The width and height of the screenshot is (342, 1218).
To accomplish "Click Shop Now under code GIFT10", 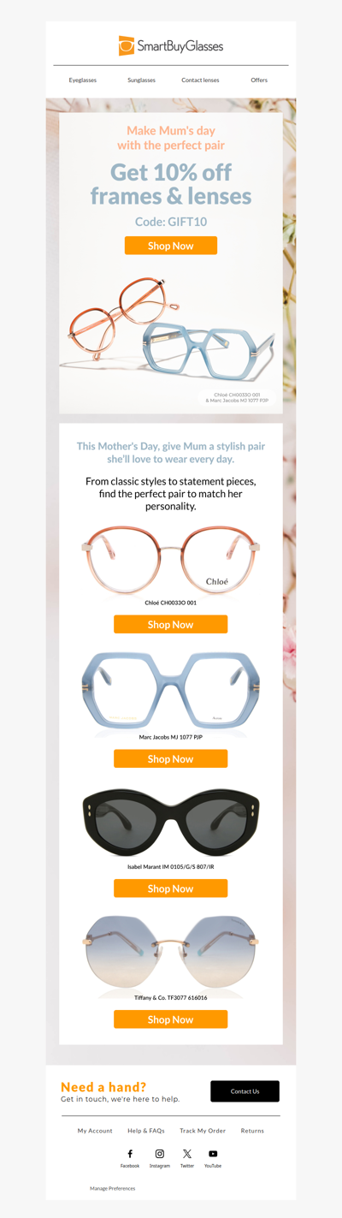I will tap(171, 246).
